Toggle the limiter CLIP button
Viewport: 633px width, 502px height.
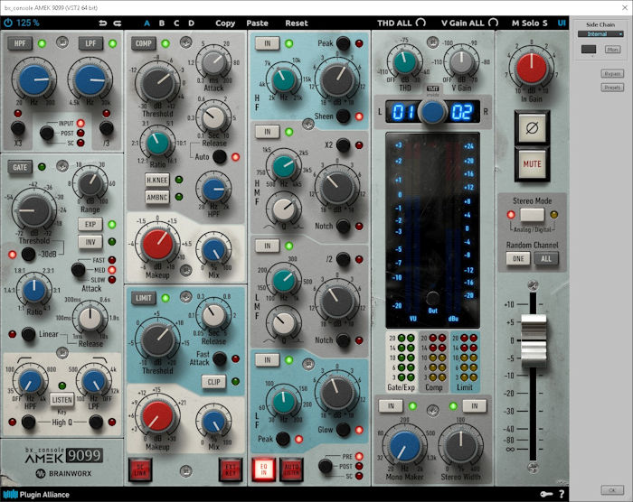[x=213, y=381]
